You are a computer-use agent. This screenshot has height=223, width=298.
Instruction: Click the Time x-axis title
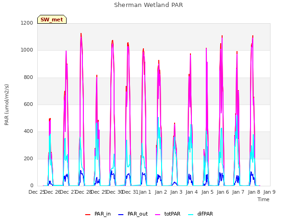coord(264,199)
